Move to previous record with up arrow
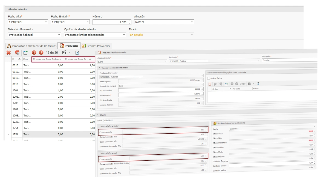This screenshot has height=180, width=323. coord(34,53)
